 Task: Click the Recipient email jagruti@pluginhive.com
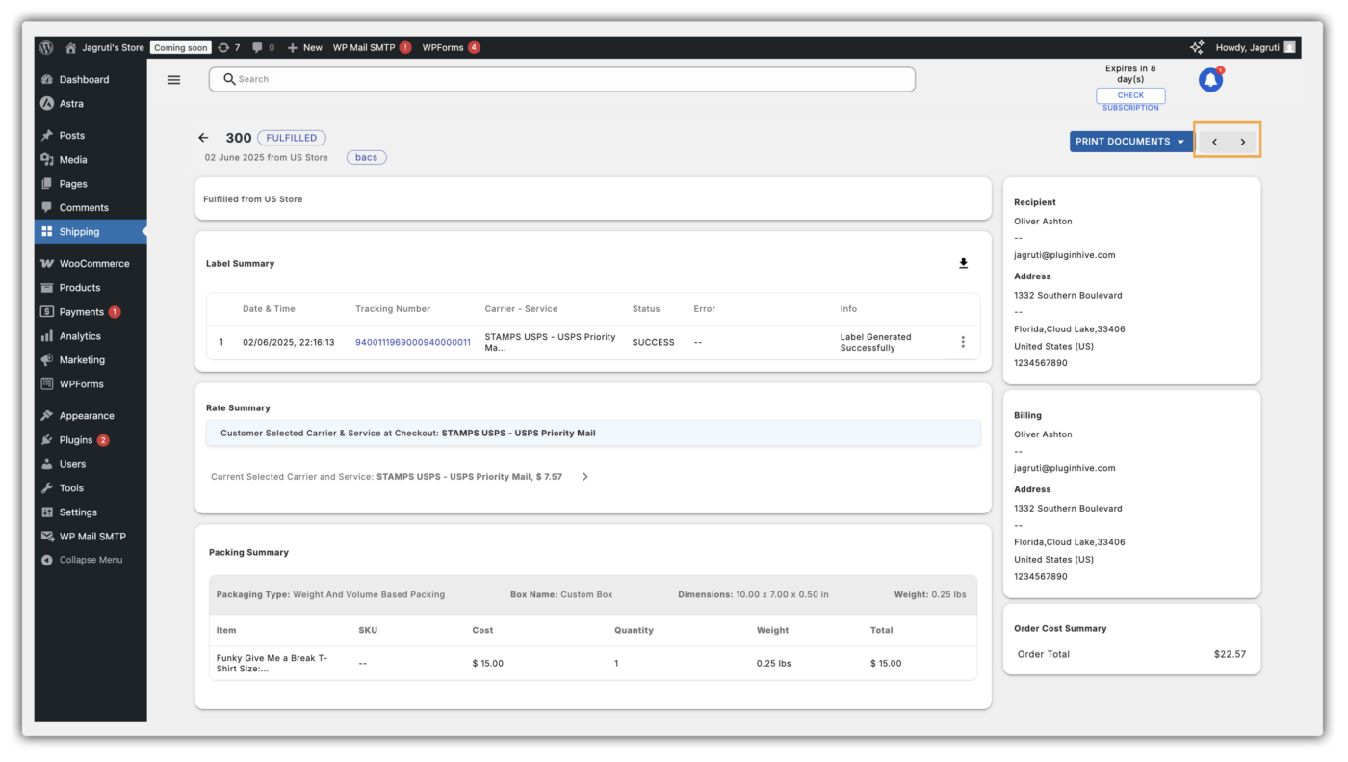pos(1064,255)
